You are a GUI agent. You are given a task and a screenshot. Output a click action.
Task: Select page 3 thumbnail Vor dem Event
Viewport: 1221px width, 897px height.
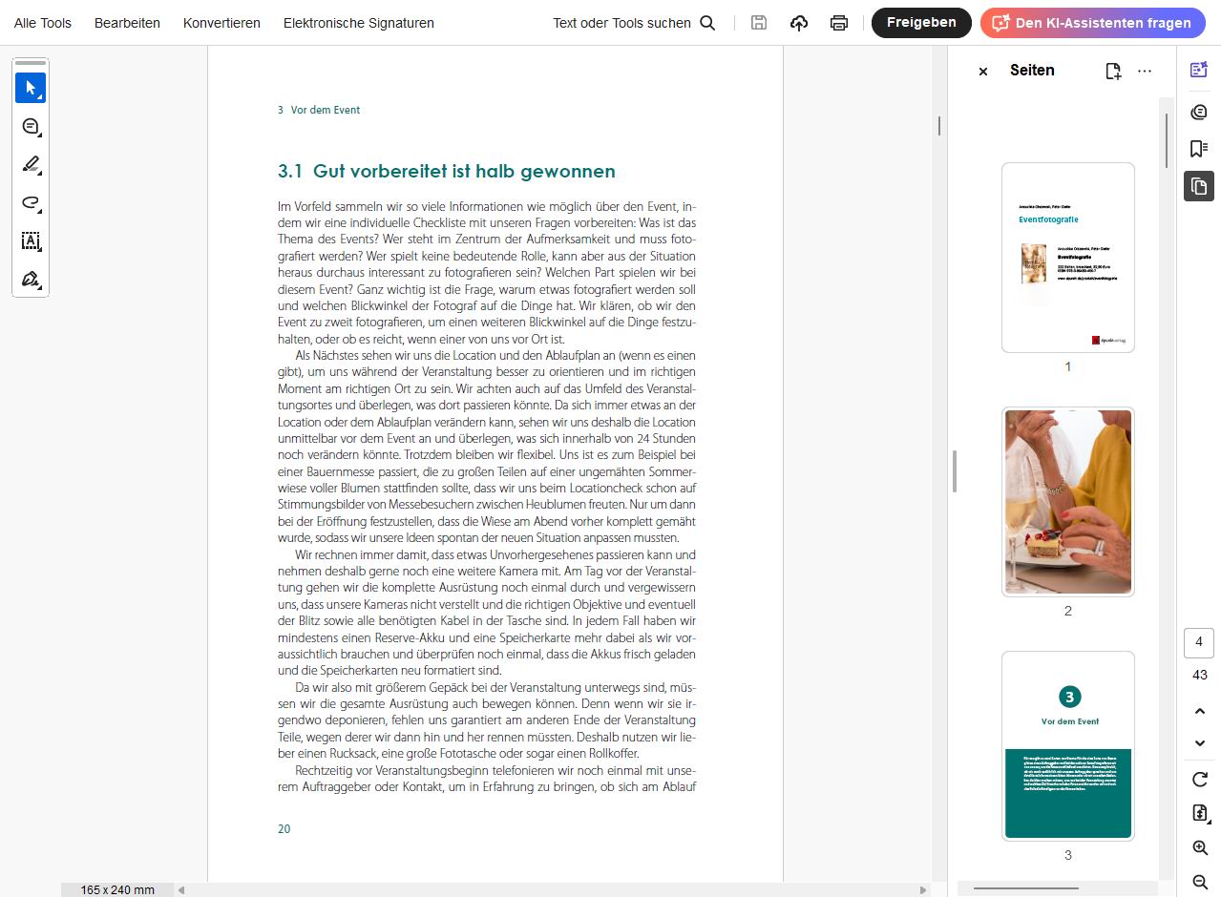1068,746
